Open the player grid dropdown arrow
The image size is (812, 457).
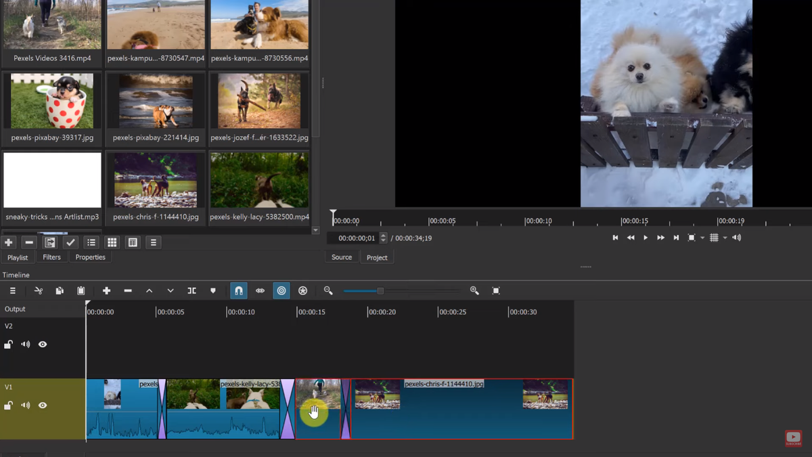point(725,238)
